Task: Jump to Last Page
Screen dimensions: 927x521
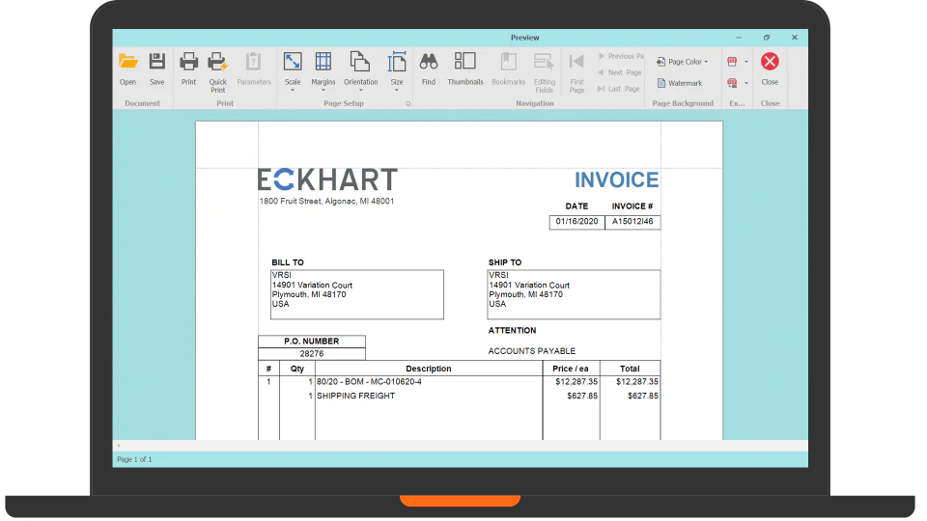Action: [619, 89]
